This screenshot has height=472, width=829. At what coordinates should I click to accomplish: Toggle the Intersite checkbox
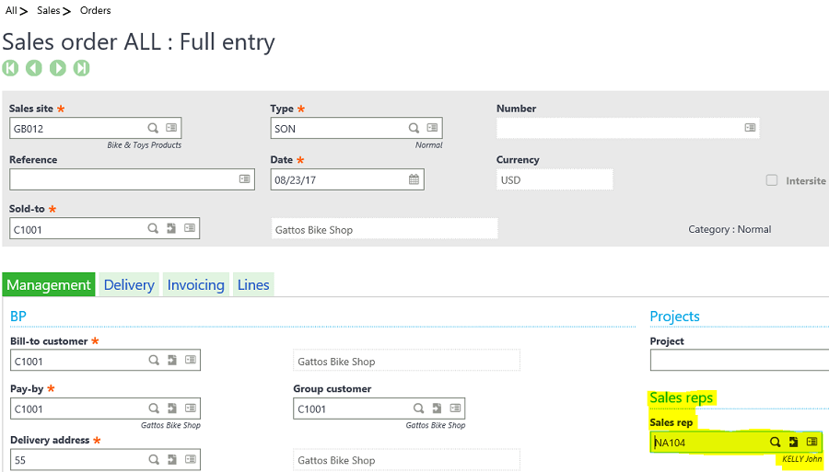(772, 180)
